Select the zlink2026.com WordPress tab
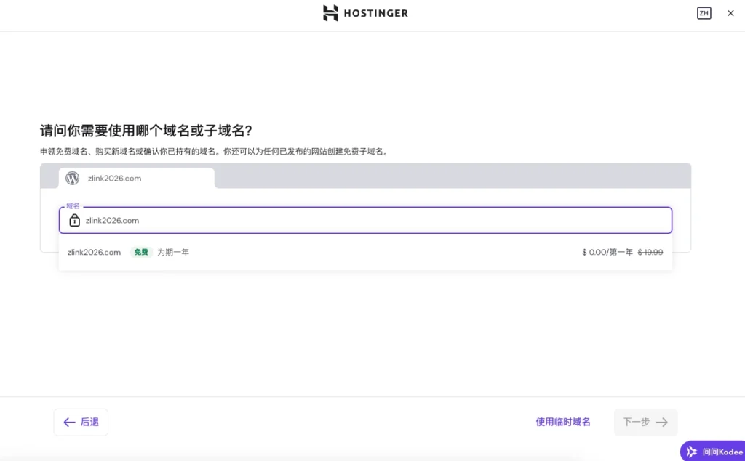This screenshot has width=745, height=461. pos(136,179)
